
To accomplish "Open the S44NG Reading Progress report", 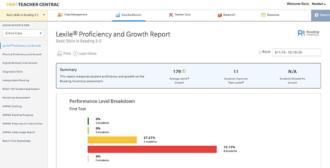I will pos(18,115).
